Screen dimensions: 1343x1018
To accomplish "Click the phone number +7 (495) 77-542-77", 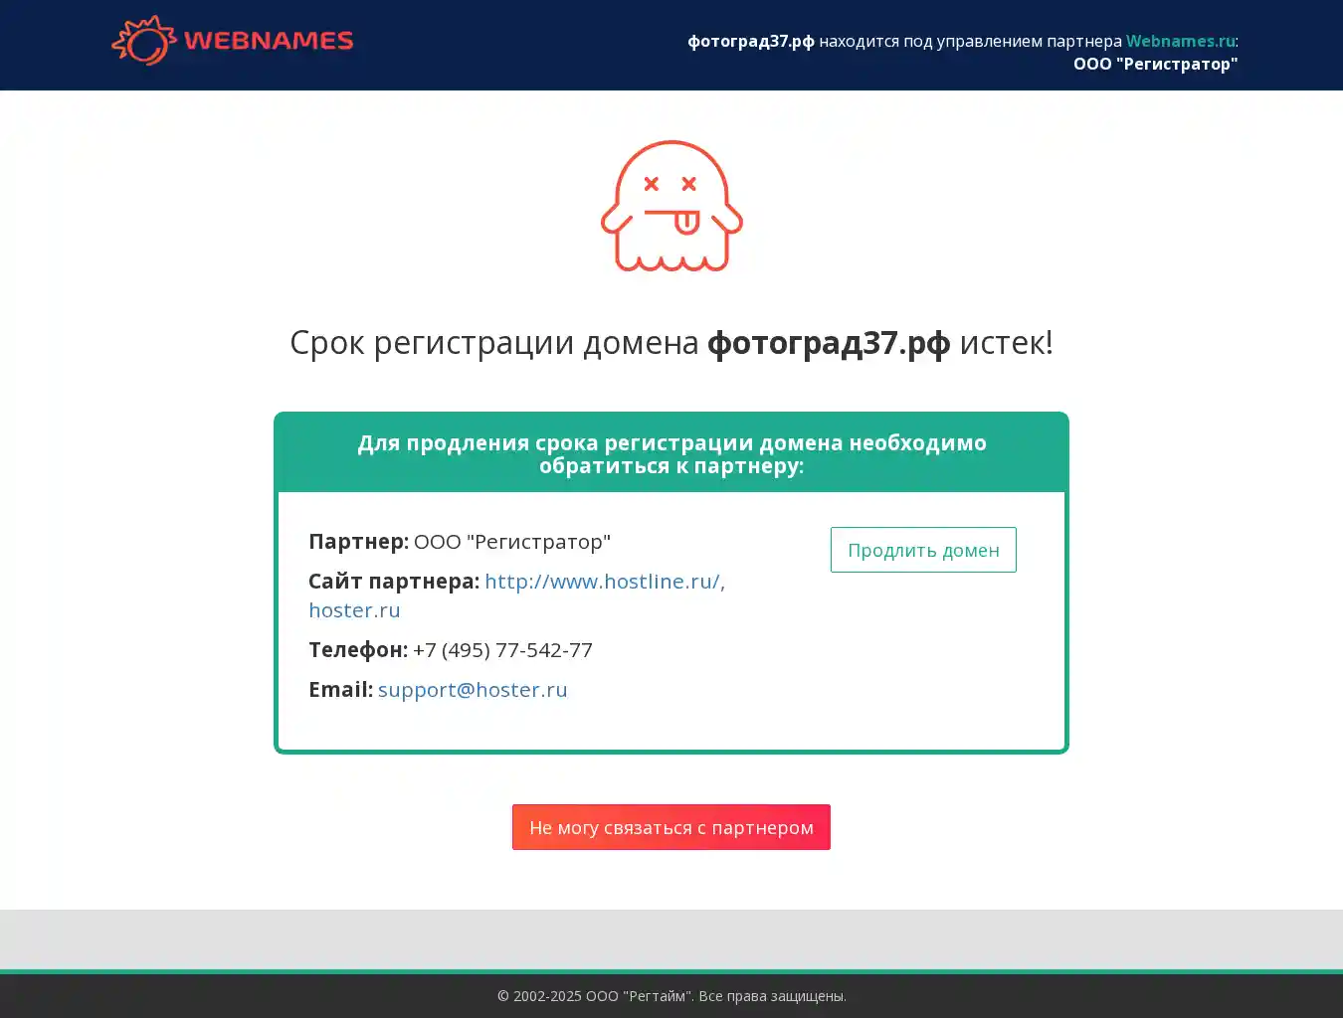I will (502, 649).
